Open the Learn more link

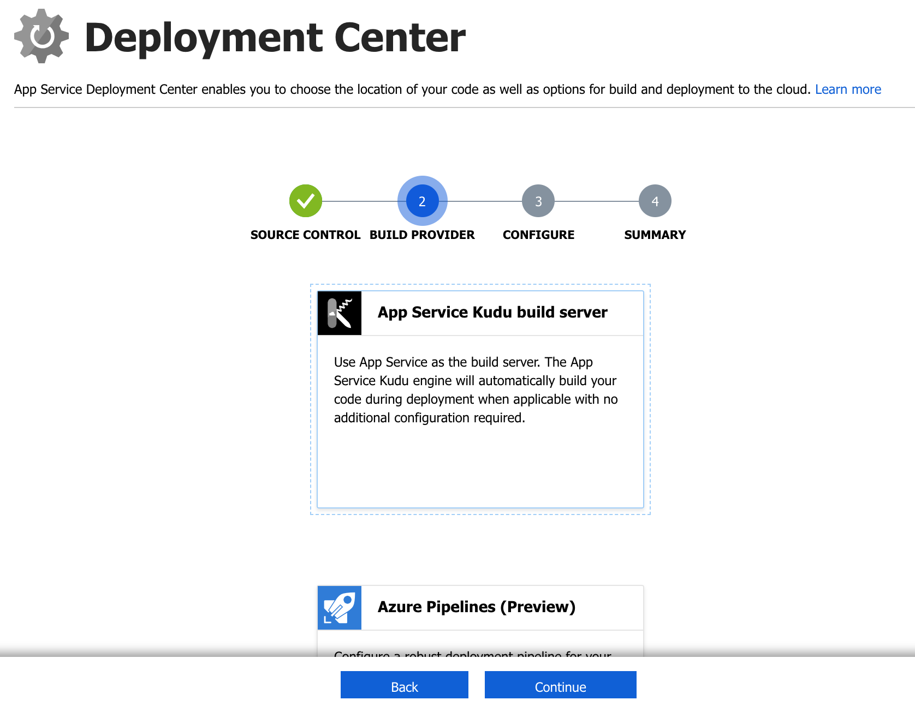click(848, 89)
